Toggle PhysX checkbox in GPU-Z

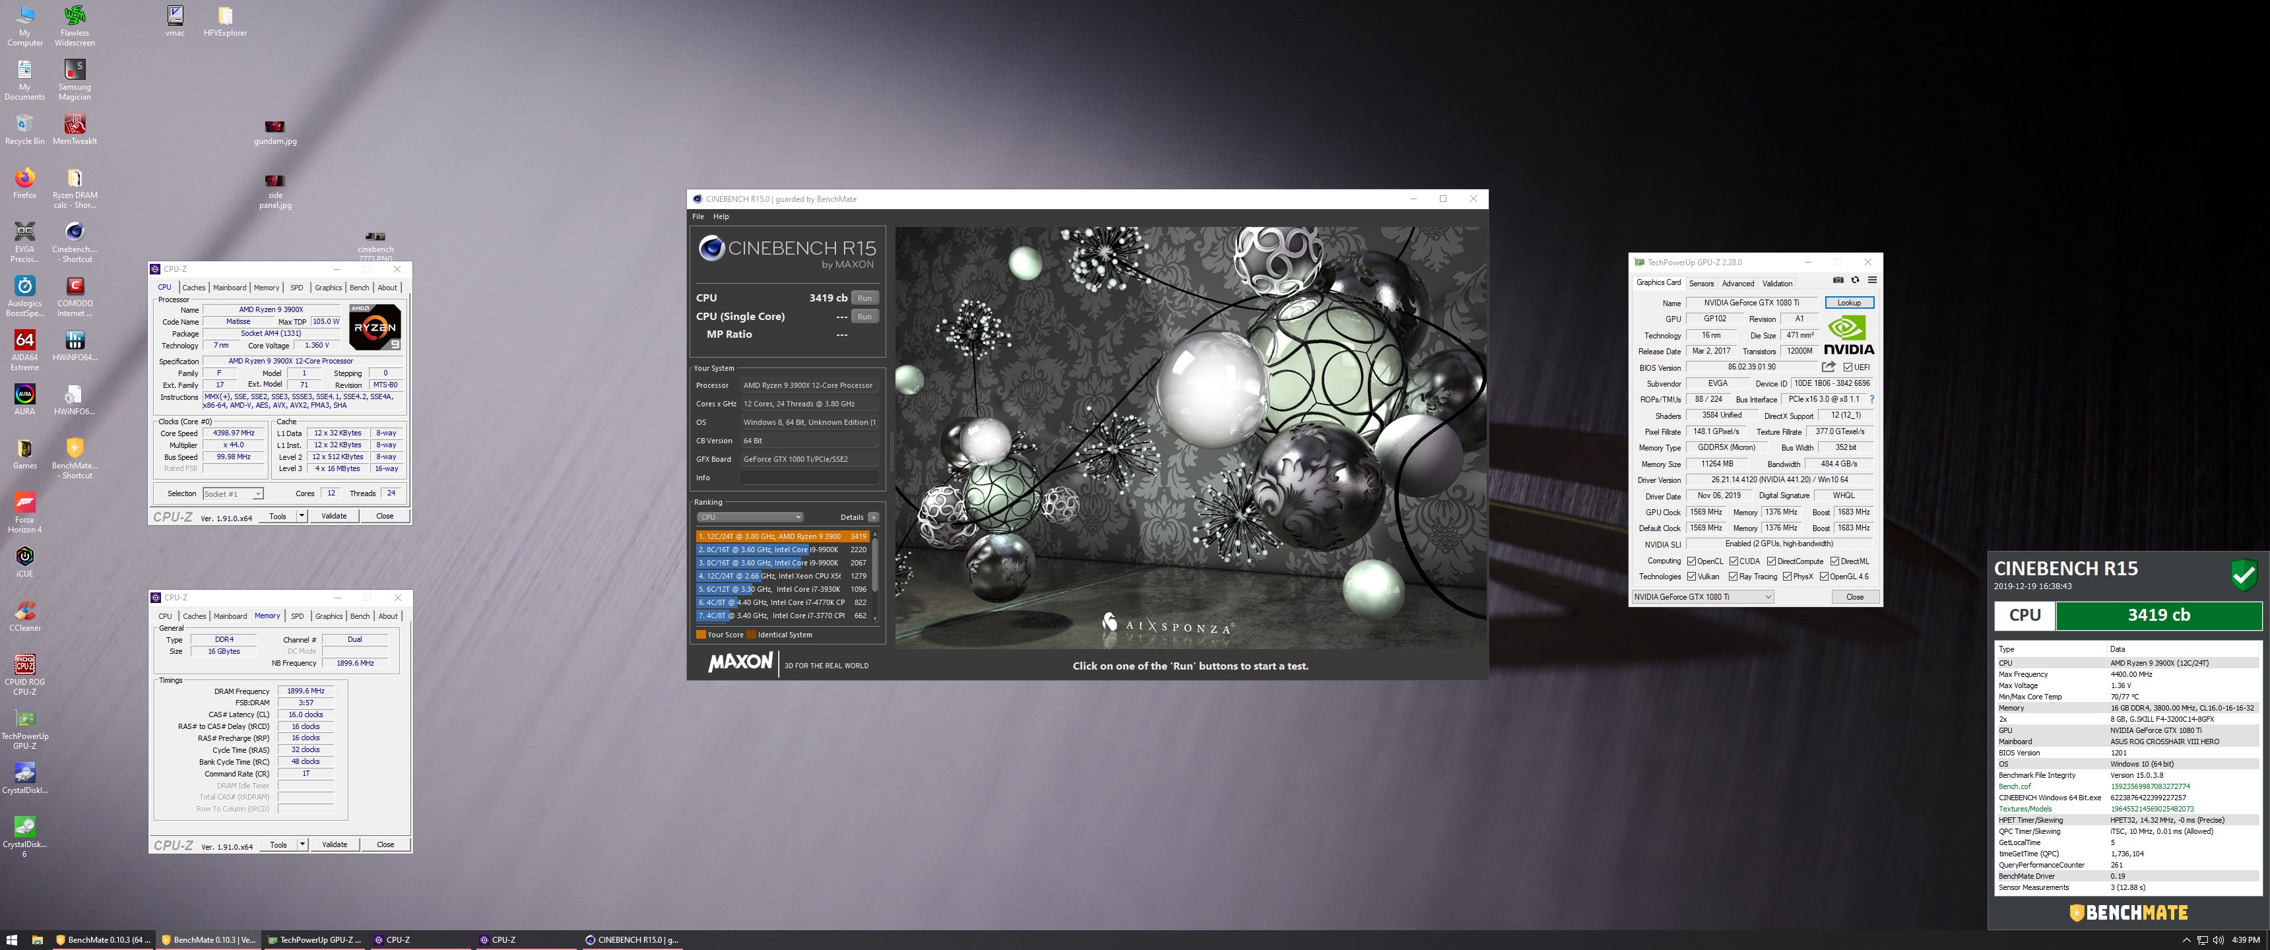pyautogui.click(x=1787, y=577)
